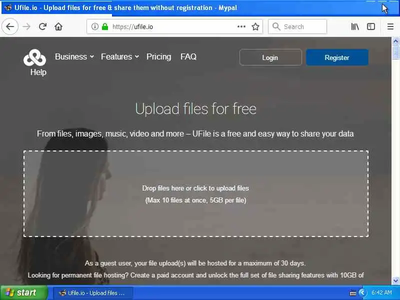Open the Pricing page
The width and height of the screenshot is (400, 300).
coord(158,56)
